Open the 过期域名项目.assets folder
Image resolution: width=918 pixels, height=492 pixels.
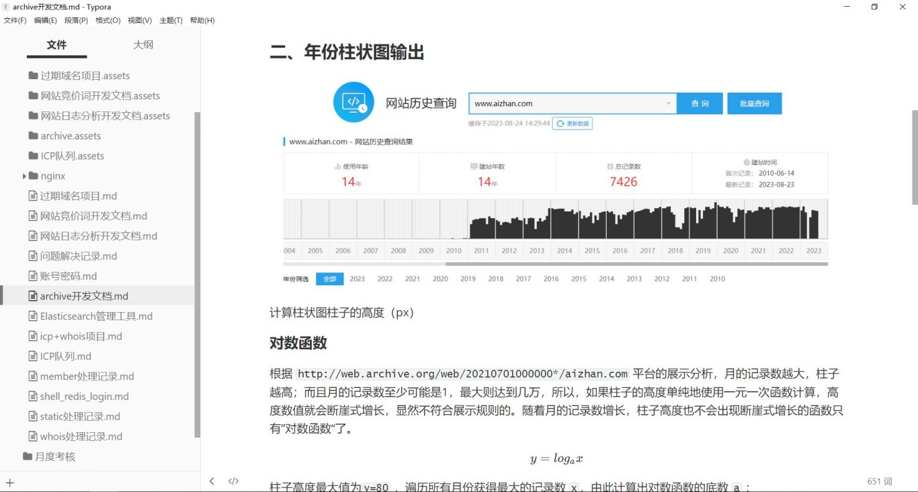click(85, 76)
